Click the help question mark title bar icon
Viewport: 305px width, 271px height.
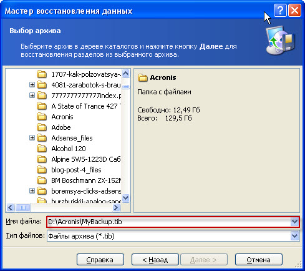(x=280, y=10)
